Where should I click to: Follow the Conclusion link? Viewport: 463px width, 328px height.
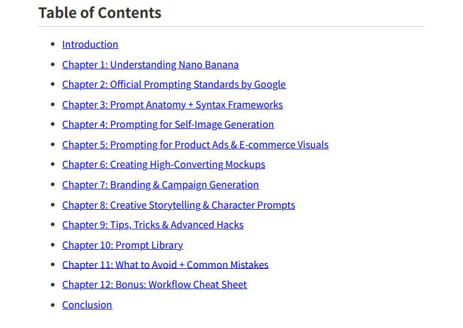pyautogui.click(x=87, y=305)
